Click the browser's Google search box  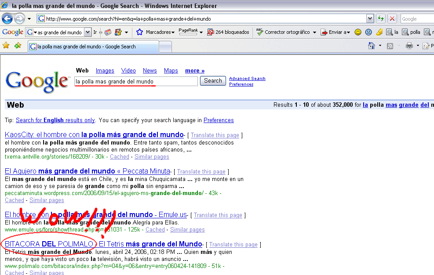[417, 19]
